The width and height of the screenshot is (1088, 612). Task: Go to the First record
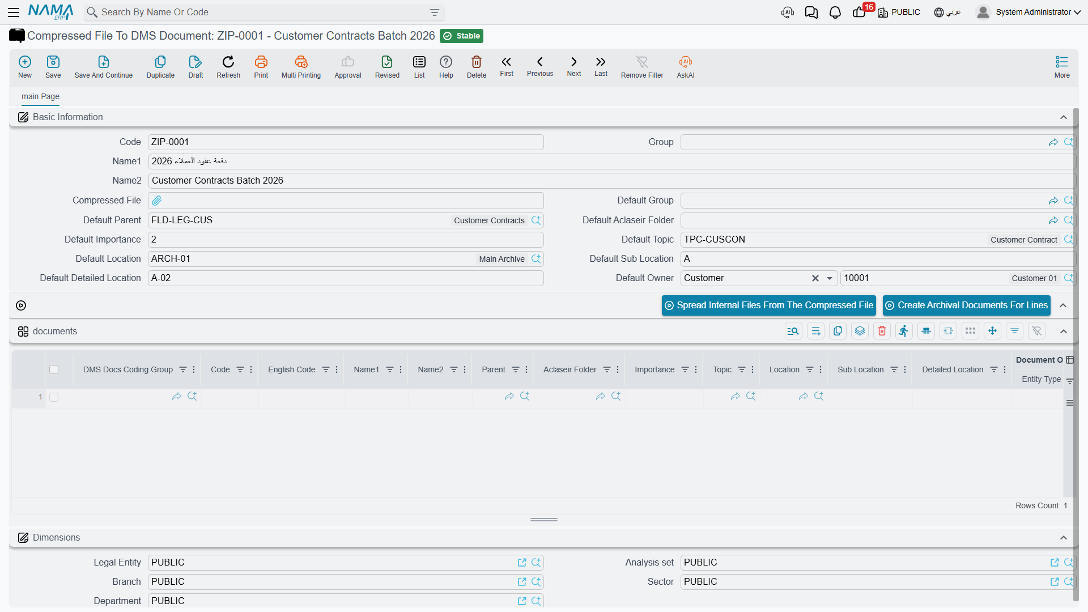pos(507,66)
